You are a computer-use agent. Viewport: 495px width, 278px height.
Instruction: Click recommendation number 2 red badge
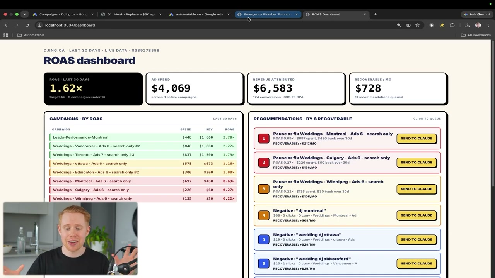pyautogui.click(x=264, y=162)
